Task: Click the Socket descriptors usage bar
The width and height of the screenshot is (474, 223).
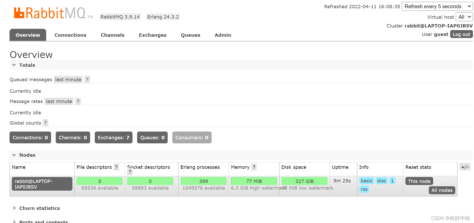Action: pos(150,181)
